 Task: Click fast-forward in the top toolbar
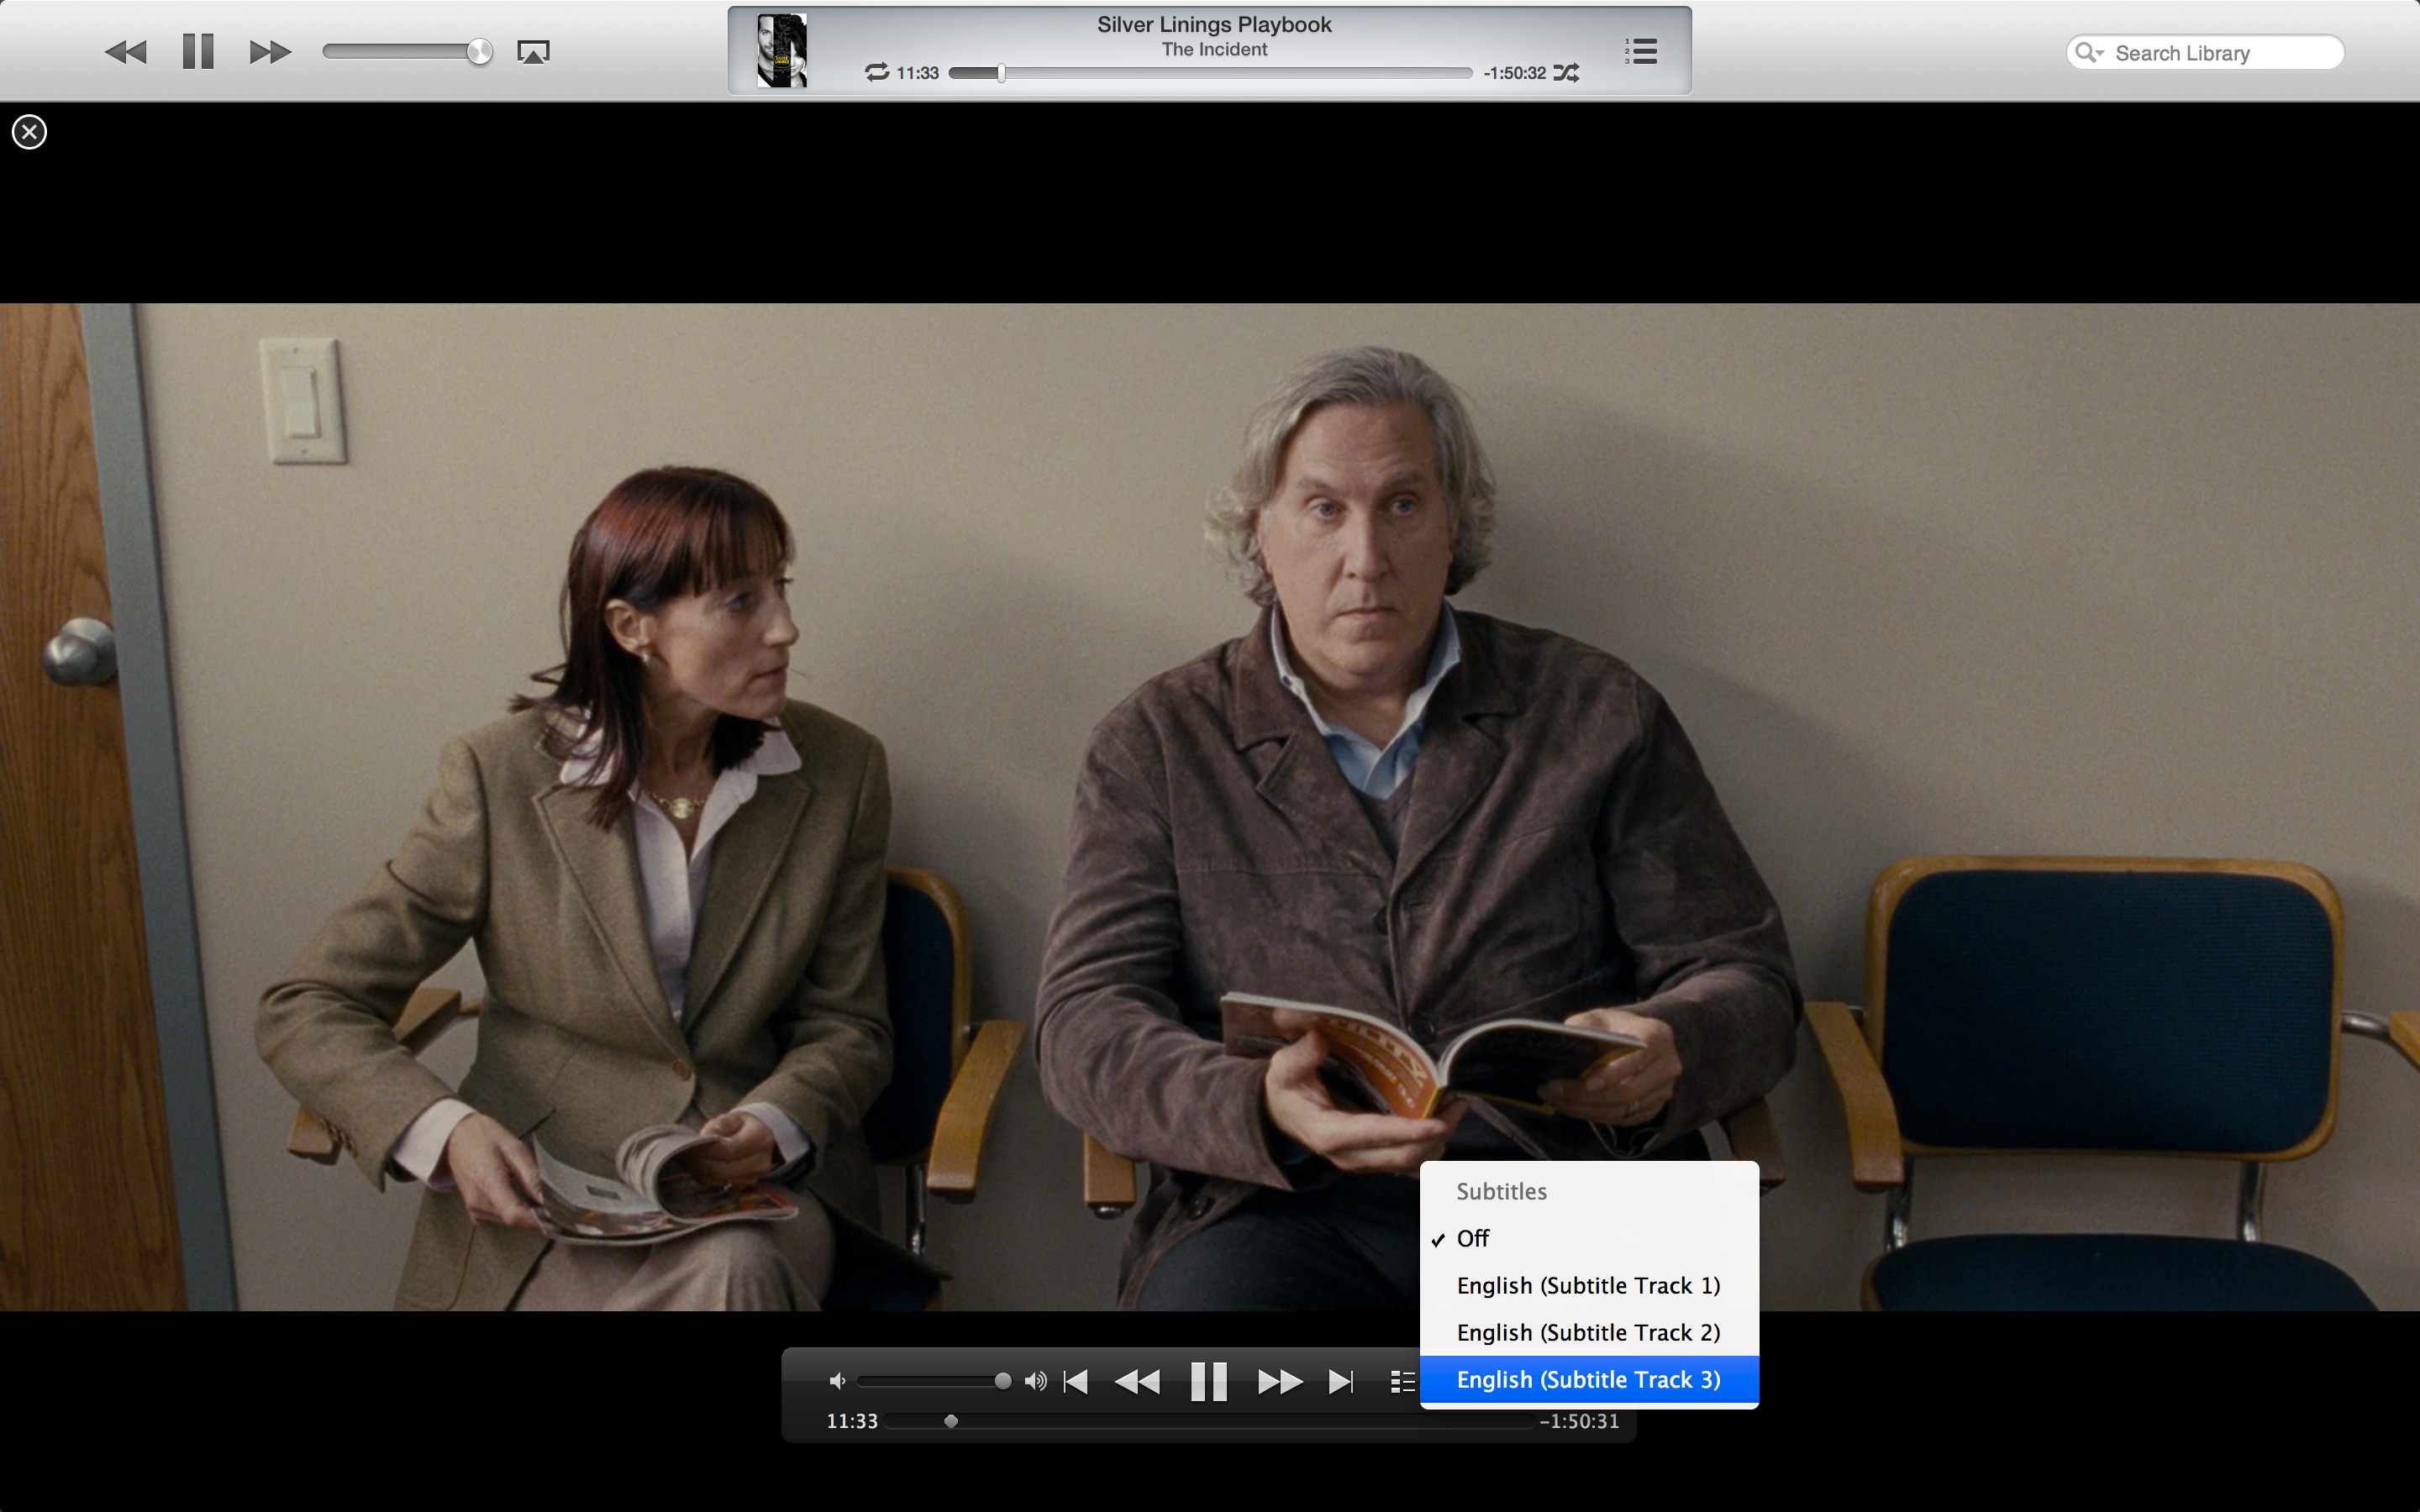270,52
